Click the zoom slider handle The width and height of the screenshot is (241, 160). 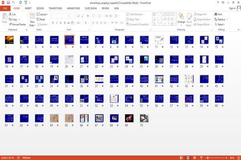pos(208,158)
